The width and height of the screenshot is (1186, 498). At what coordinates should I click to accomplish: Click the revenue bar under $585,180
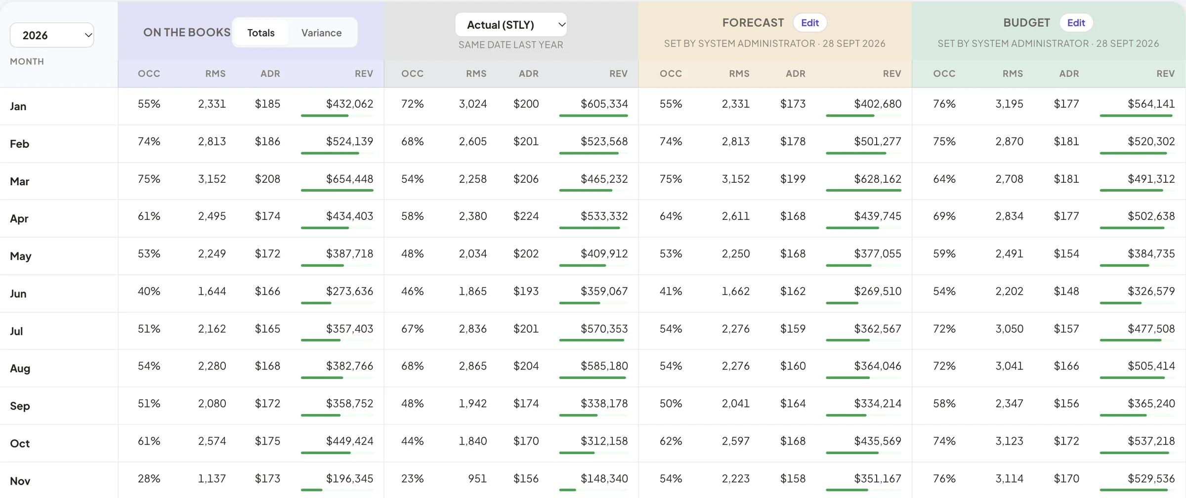(x=593, y=378)
